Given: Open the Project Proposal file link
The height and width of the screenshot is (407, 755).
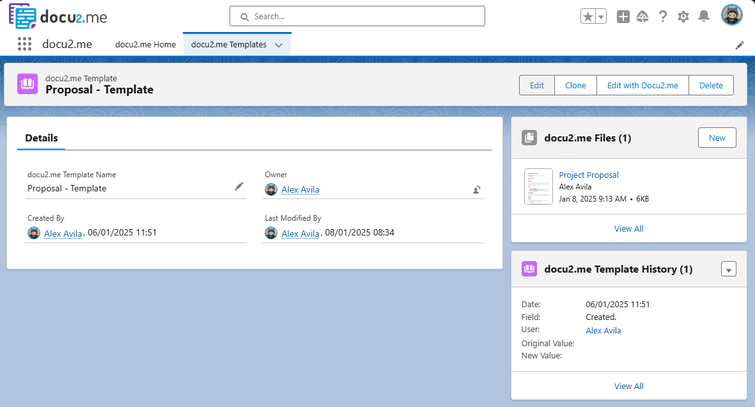Looking at the screenshot, I should tap(588, 175).
